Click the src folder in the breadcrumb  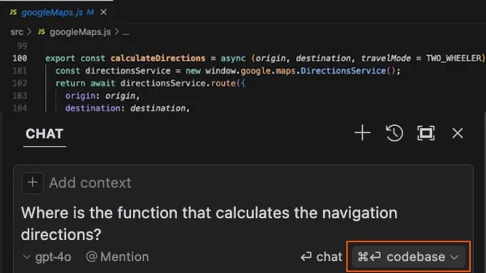tap(16, 32)
